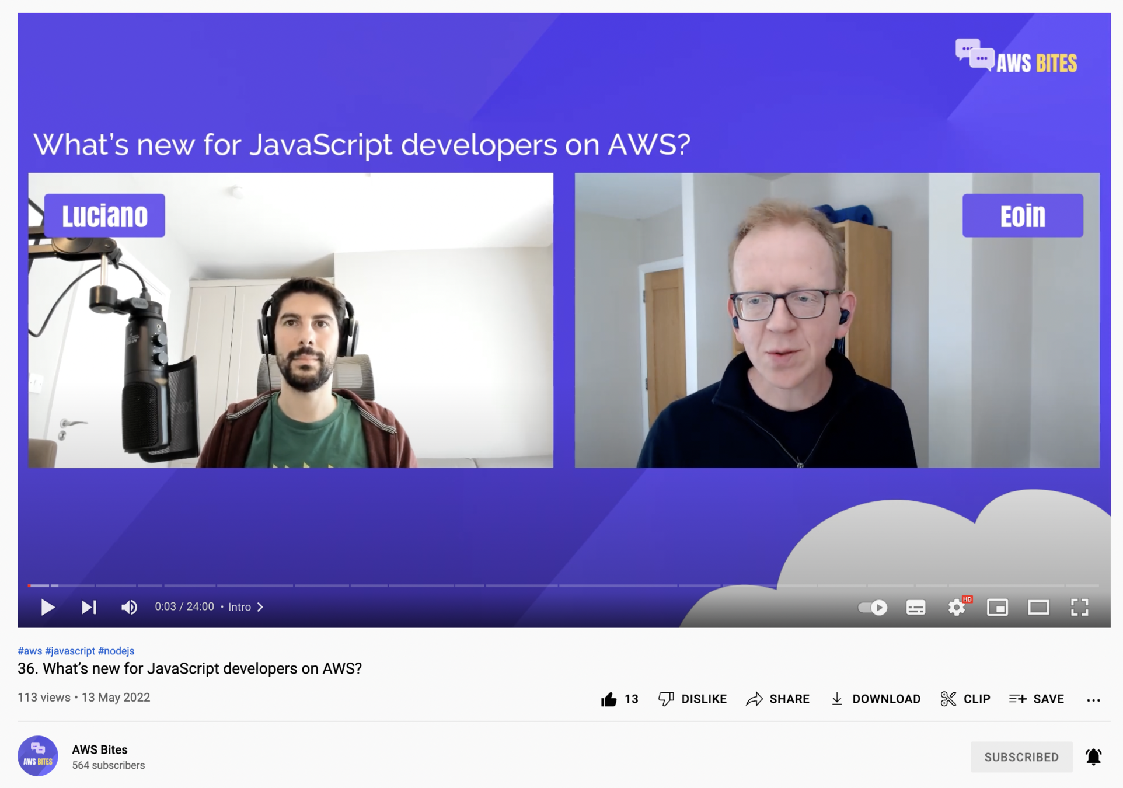Open the #javascript hashtag link
This screenshot has width=1123, height=788.
click(x=70, y=651)
